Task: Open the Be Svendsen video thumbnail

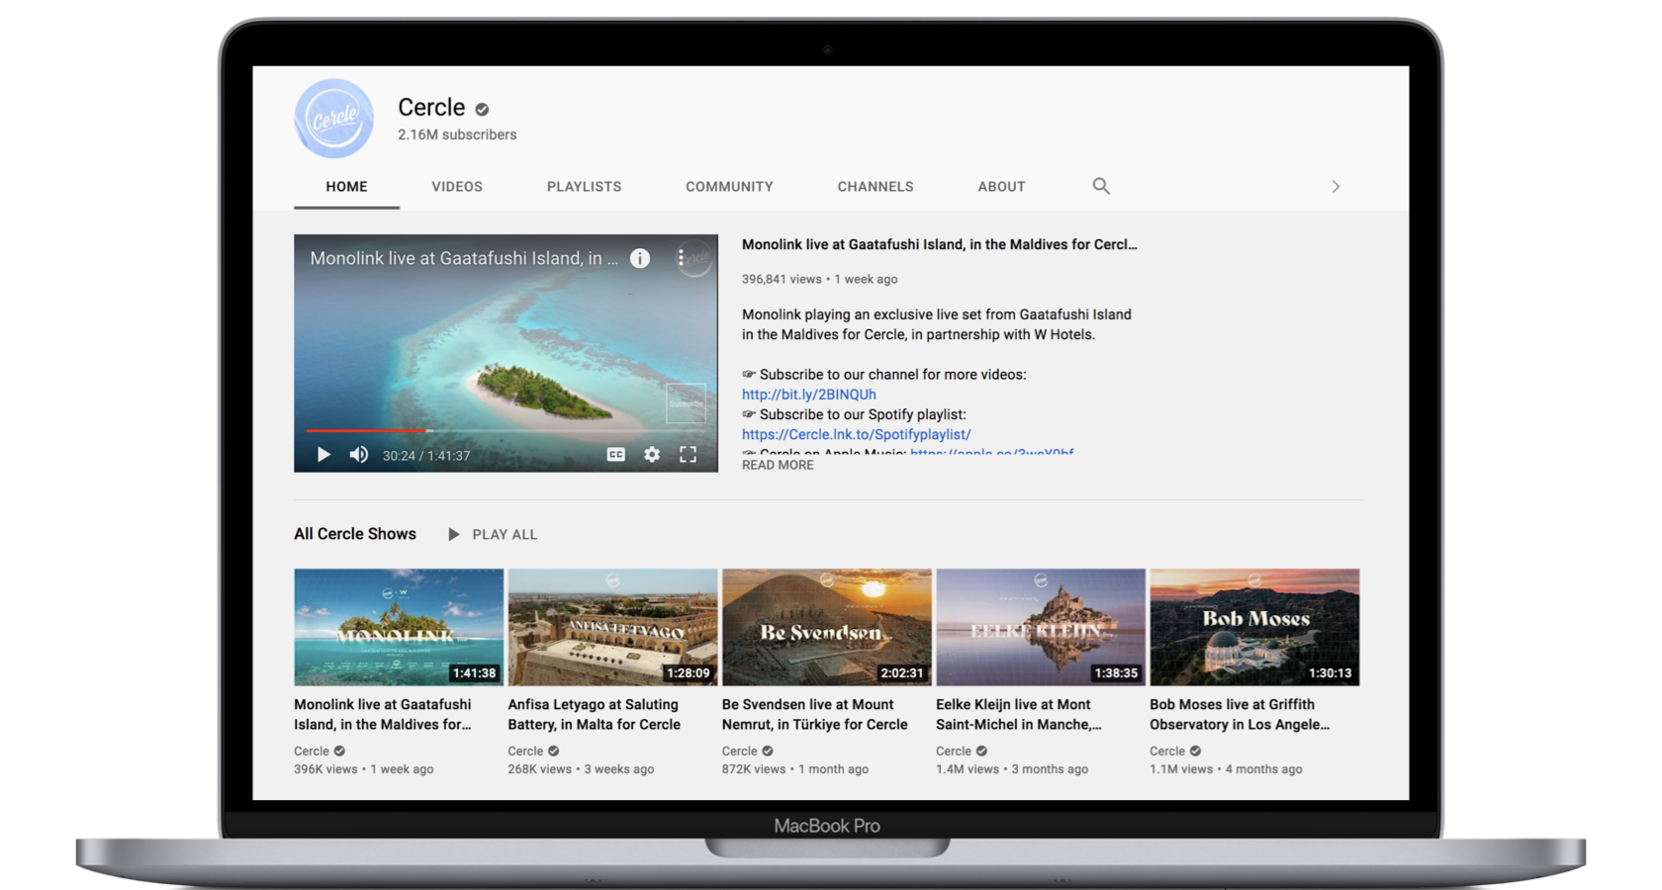Action: [827, 627]
